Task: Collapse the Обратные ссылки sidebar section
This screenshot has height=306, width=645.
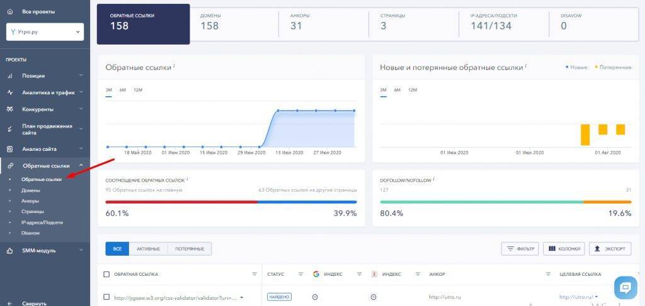Action: [81, 166]
